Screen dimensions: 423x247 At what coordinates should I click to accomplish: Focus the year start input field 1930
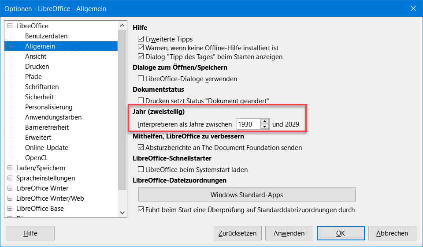pos(249,124)
